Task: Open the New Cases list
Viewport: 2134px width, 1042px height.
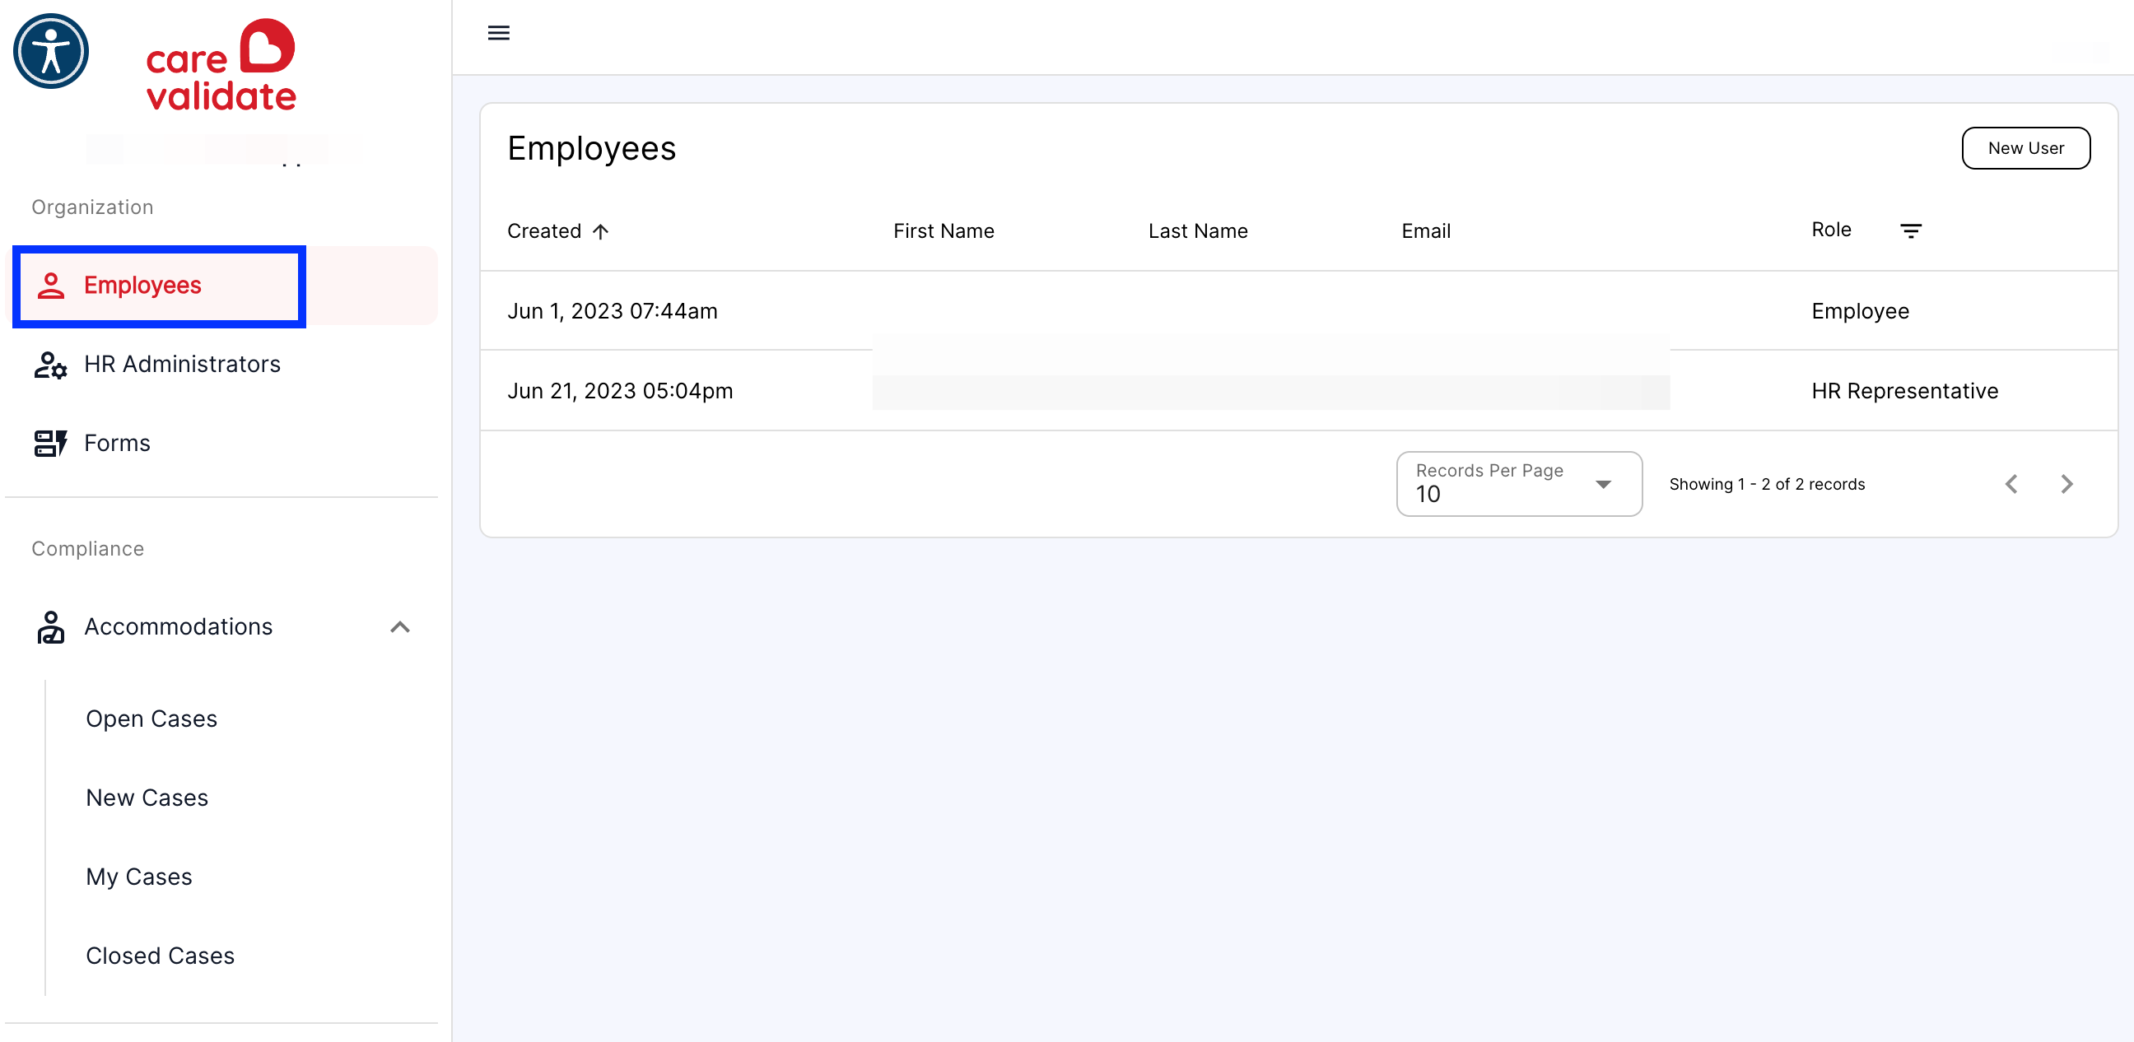Action: pos(147,798)
